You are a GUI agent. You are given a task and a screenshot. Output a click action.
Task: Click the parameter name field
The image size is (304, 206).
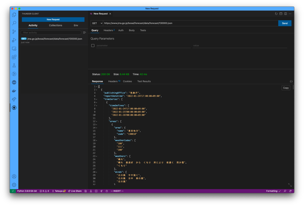[143, 45]
